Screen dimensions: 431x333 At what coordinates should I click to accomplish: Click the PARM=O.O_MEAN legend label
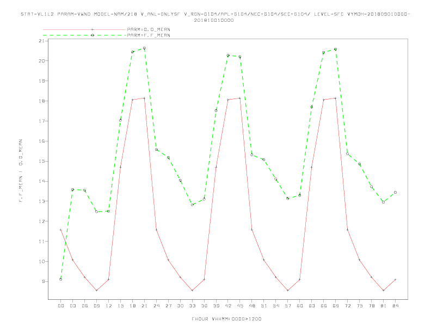(x=149, y=29)
